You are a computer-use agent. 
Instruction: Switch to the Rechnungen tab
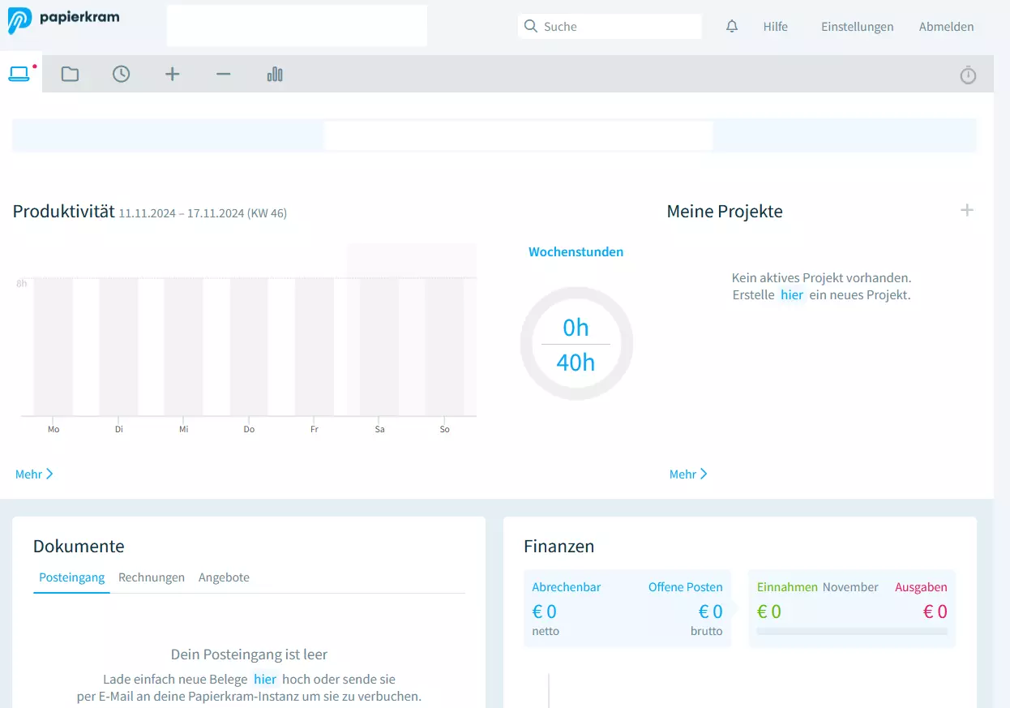152,577
